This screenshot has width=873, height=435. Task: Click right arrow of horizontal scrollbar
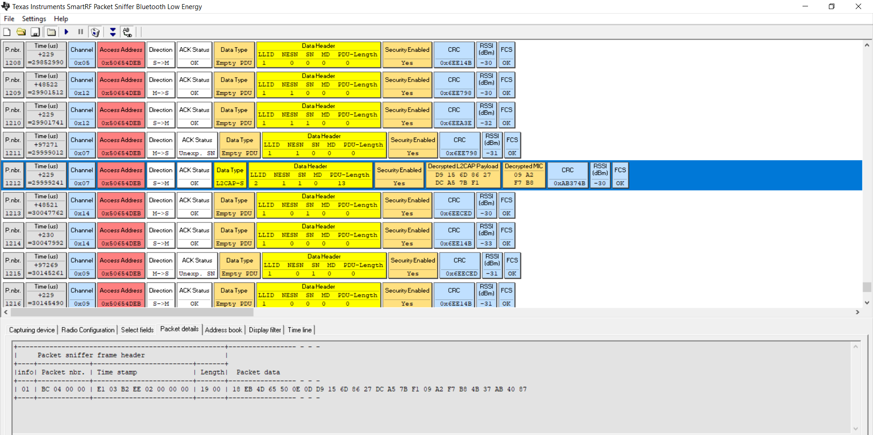858,312
